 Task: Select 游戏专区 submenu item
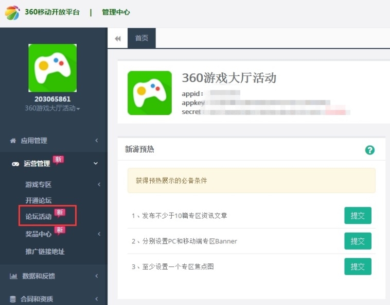tap(38, 184)
